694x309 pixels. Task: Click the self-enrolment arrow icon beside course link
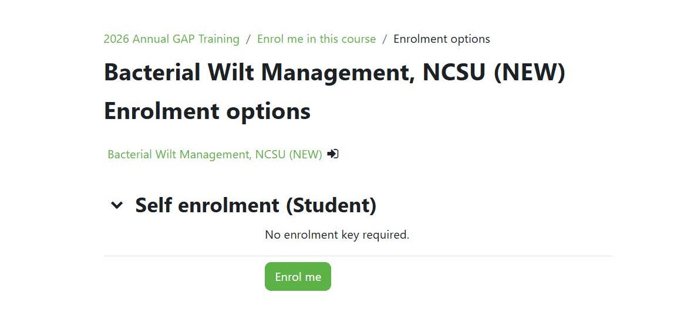click(333, 154)
